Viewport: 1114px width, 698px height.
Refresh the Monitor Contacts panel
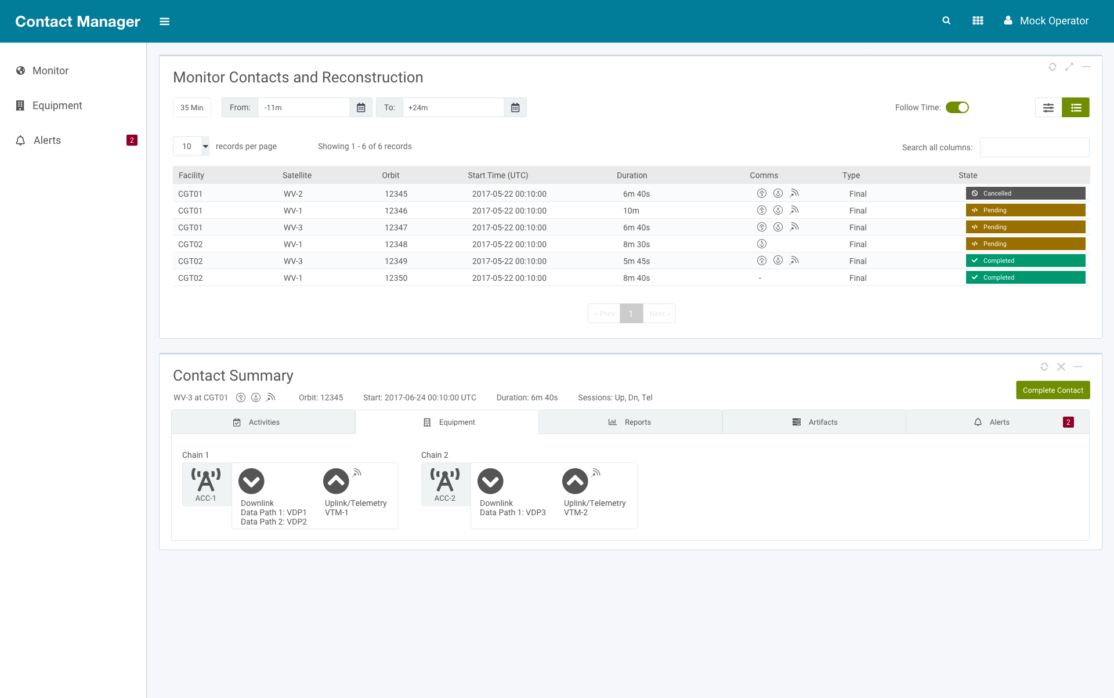(x=1052, y=67)
